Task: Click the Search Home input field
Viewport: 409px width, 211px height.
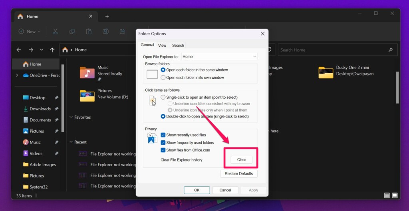Action: pyautogui.click(x=332, y=50)
